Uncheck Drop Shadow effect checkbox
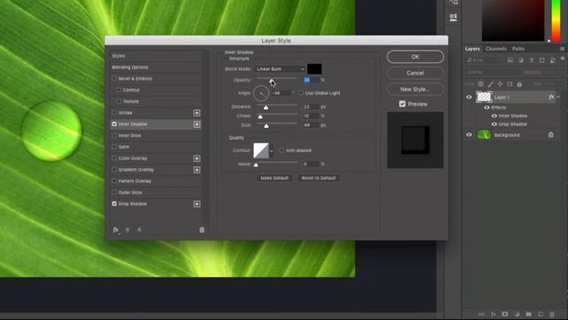 tap(114, 204)
